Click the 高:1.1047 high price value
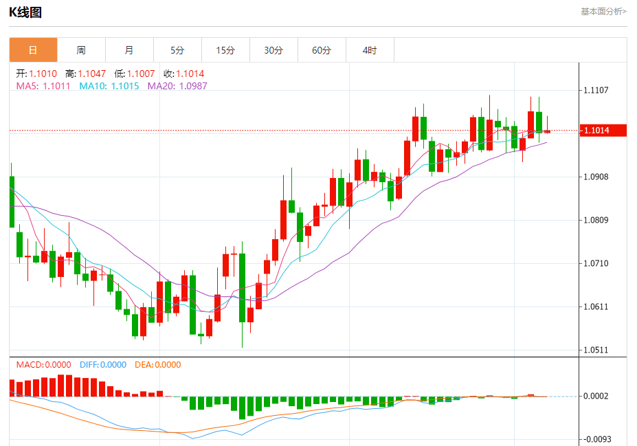 coord(85,74)
